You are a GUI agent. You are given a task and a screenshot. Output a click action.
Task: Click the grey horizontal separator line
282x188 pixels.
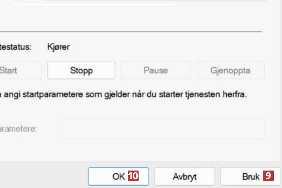(x=132, y=31)
